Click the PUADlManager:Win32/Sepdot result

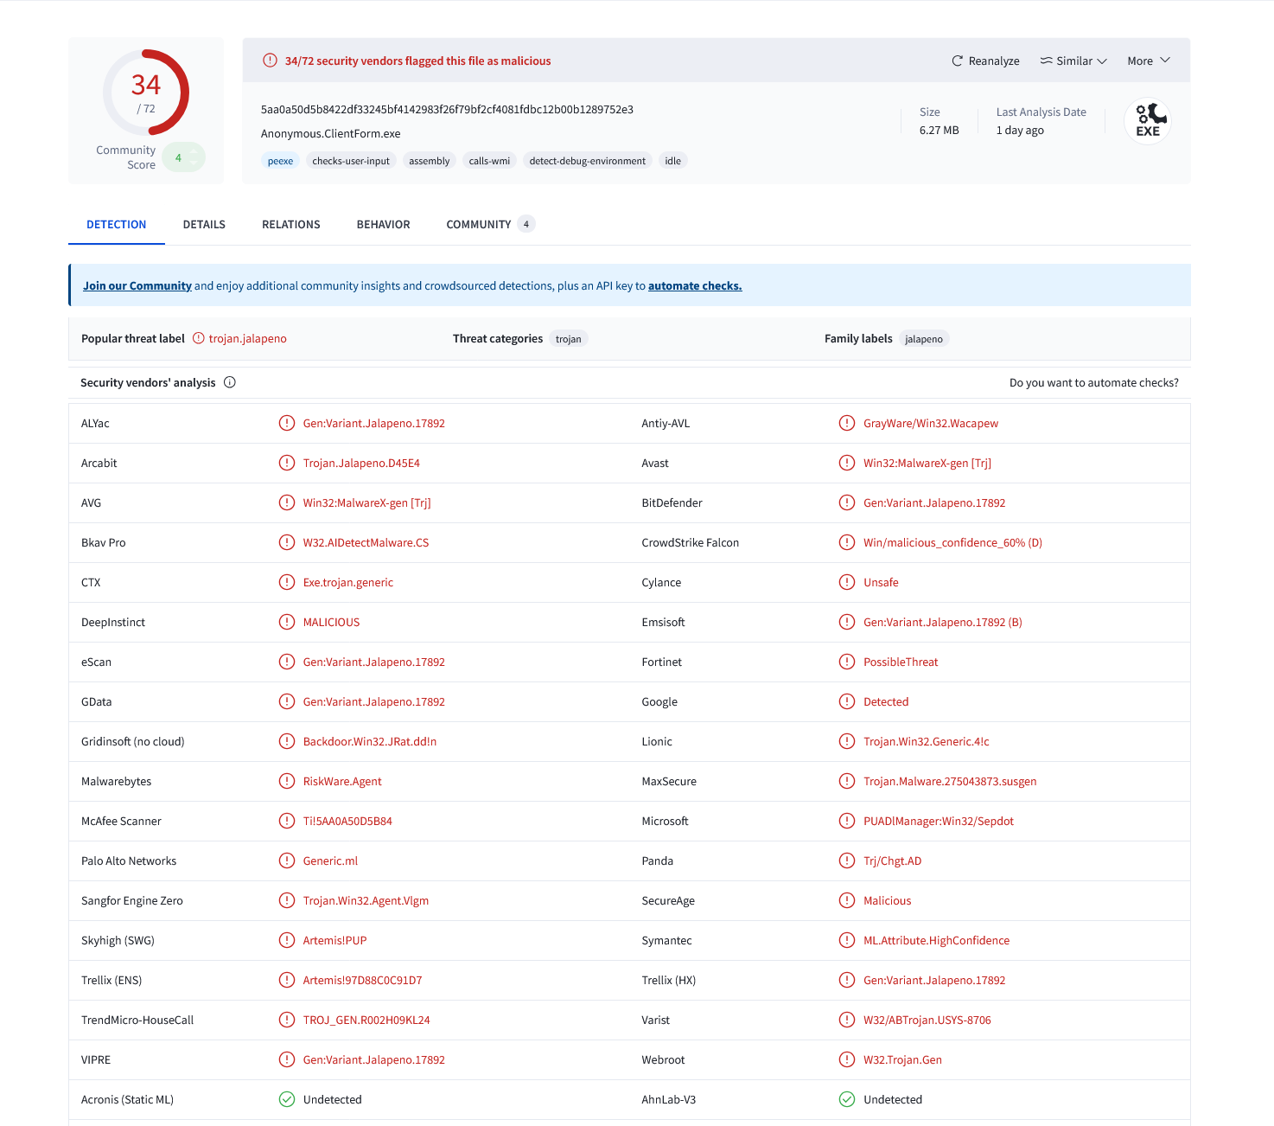pos(939,821)
